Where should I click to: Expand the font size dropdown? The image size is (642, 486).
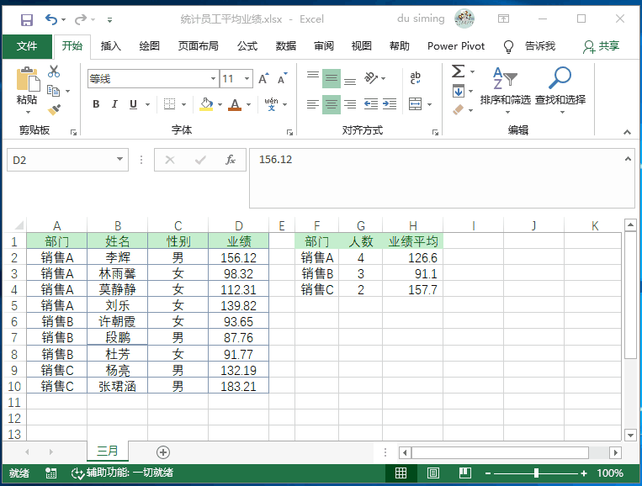coord(248,79)
